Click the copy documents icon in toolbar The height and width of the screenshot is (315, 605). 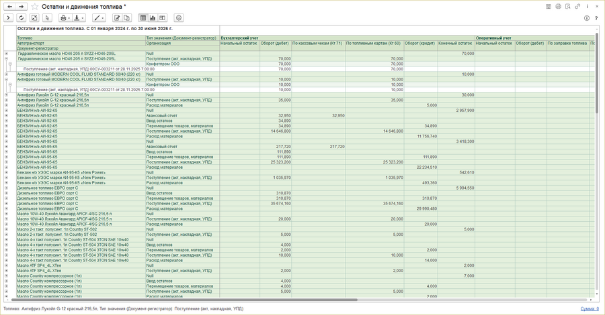click(126, 17)
